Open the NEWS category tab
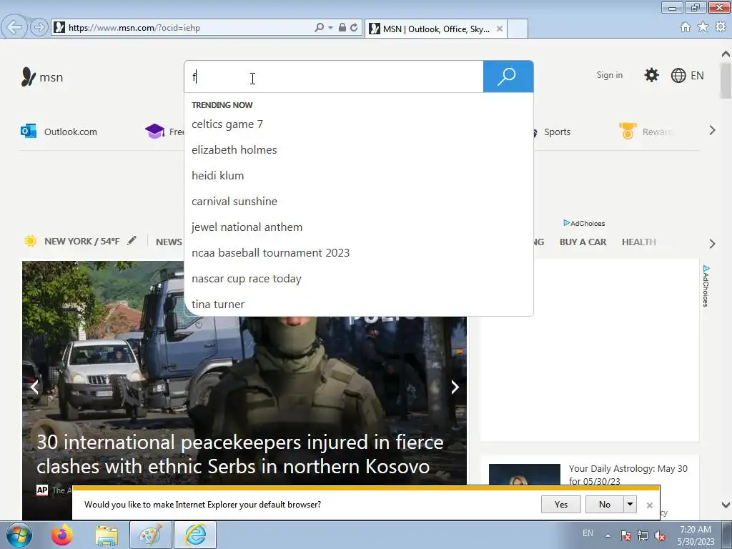This screenshot has height=549, width=732. (x=169, y=242)
